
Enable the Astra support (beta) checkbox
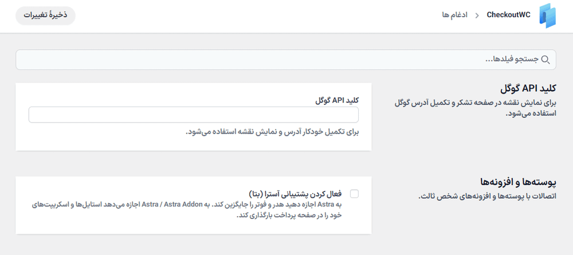coord(354,194)
